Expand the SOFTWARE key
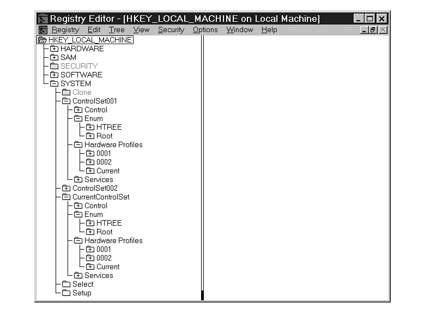Viewport: 436px width, 327px height. coord(54,75)
